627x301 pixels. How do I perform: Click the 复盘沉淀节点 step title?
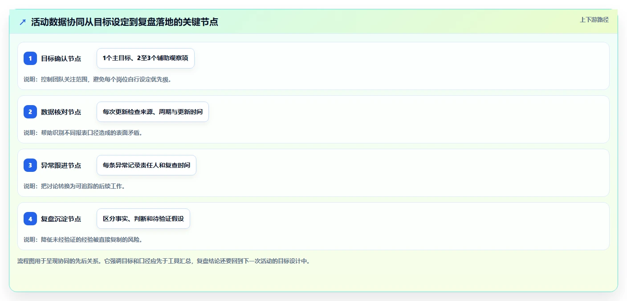[61, 219]
